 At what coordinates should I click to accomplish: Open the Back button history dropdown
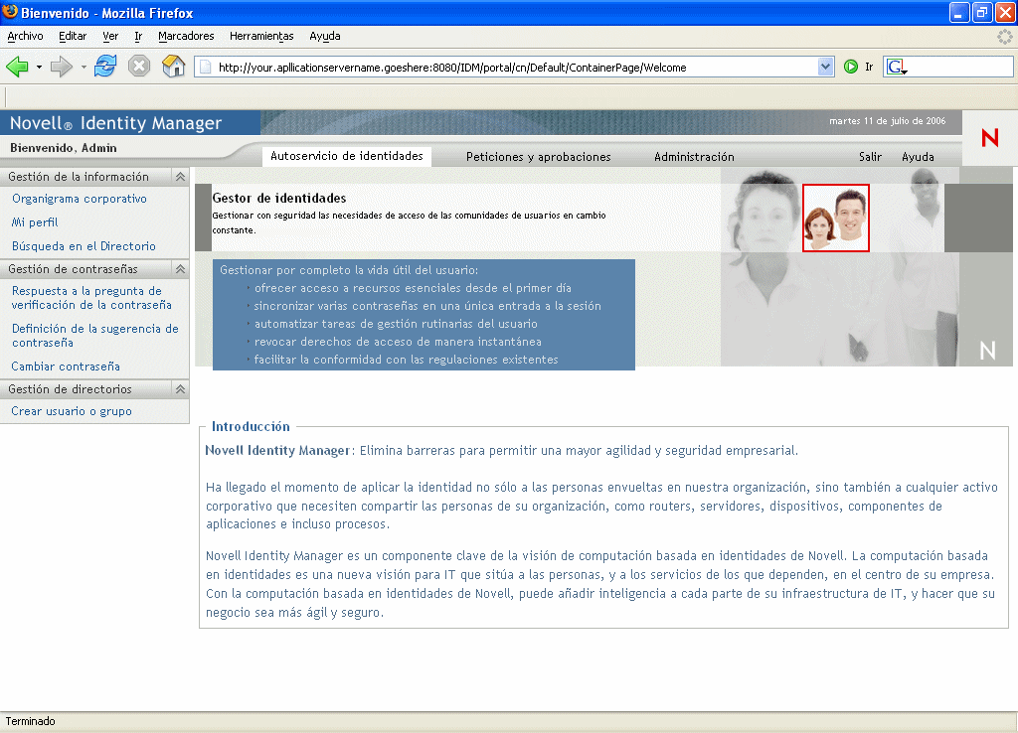coord(39,67)
